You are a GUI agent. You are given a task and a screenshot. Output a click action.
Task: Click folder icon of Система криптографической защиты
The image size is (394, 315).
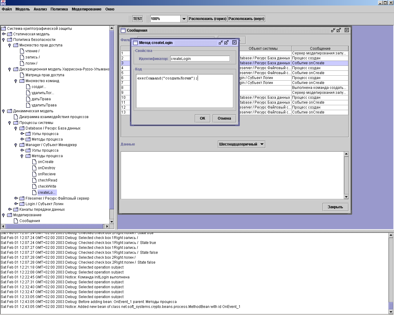click(4, 29)
